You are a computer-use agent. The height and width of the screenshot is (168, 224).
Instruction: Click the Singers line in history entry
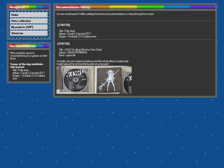78,37
